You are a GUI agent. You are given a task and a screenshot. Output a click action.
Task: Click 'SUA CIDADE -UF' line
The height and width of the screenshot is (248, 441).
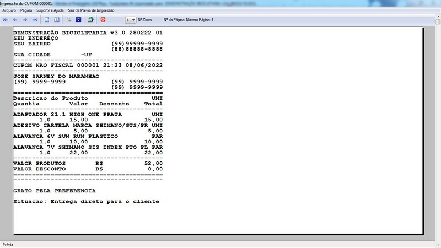pos(52,55)
